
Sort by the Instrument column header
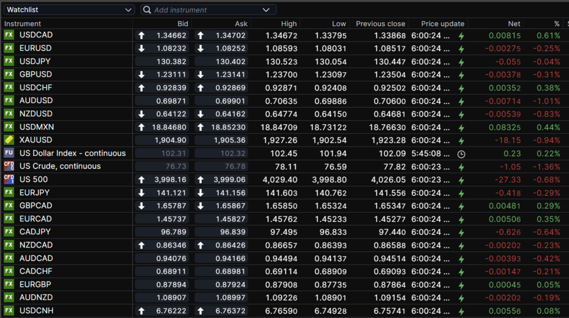(22, 24)
